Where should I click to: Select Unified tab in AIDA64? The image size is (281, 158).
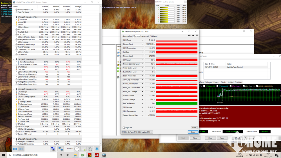(x=231, y=82)
